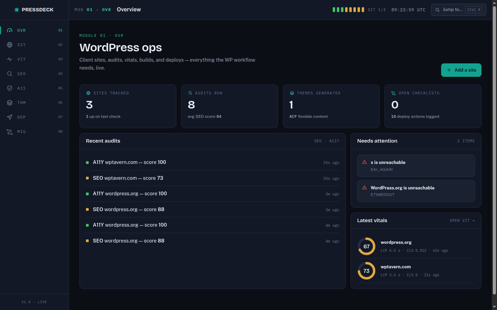Click the ETIMEDOUT error code

(382, 195)
